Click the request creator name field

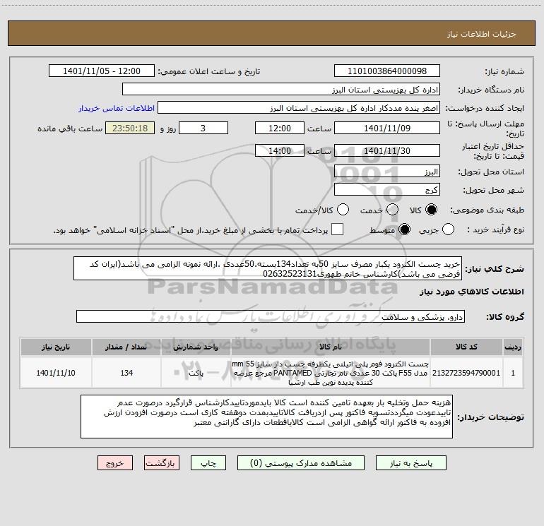pyautogui.click(x=299, y=108)
